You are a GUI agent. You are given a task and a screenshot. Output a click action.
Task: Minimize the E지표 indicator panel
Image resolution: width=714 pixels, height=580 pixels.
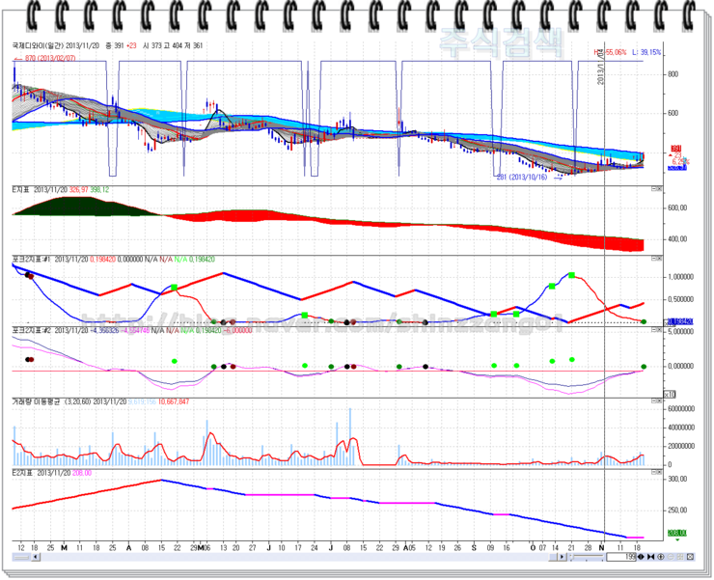tap(653, 189)
